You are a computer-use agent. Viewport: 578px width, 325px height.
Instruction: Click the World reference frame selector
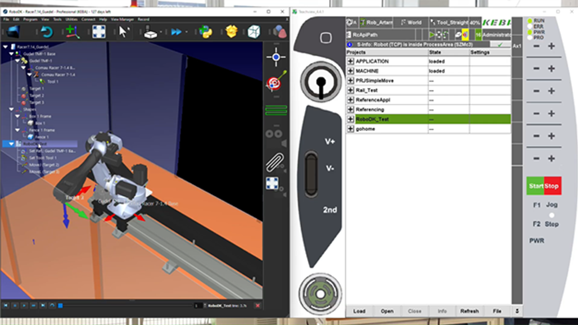coord(410,22)
